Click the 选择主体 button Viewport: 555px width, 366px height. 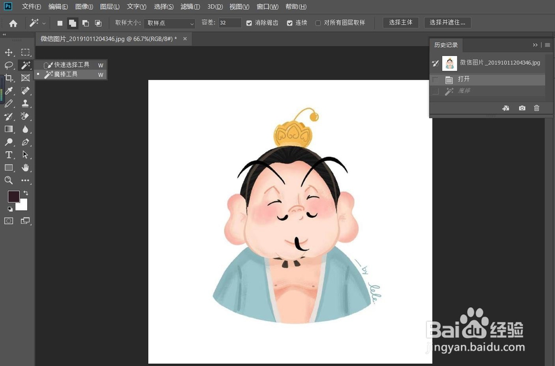click(x=401, y=23)
